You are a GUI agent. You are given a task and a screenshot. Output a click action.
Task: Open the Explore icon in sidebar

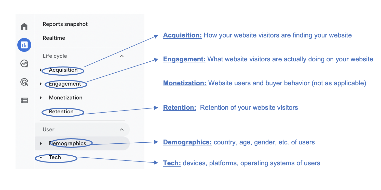coord(24,63)
